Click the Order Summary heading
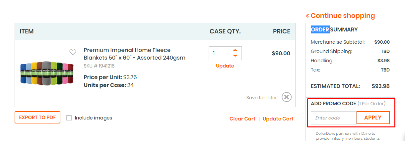This screenshot has width=405, height=141. click(x=334, y=29)
